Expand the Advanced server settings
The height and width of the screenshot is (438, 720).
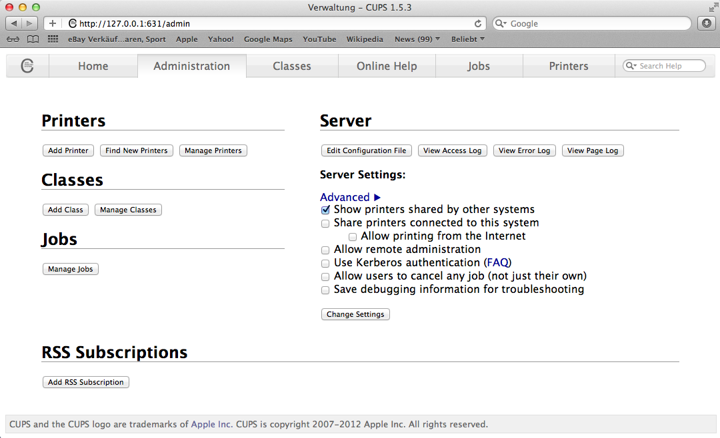pos(351,197)
